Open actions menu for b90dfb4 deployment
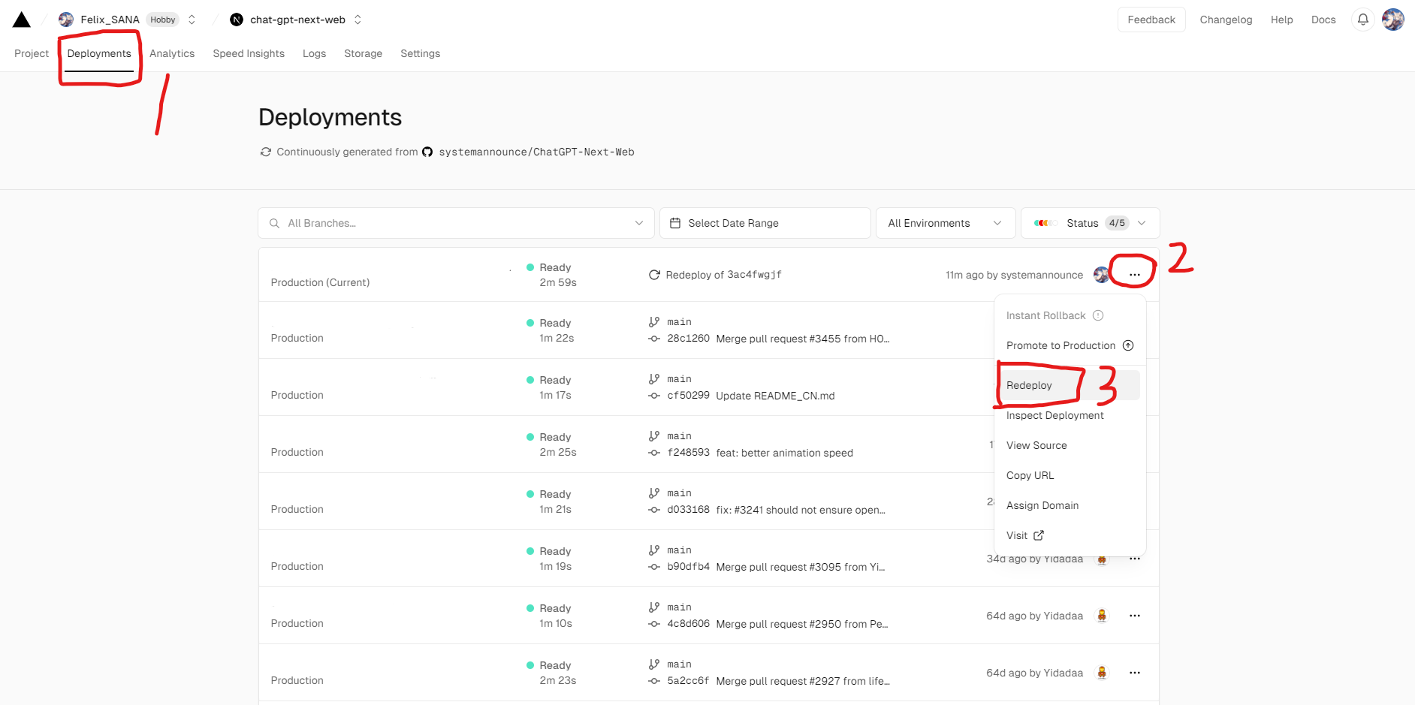1415x705 pixels. click(1134, 559)
